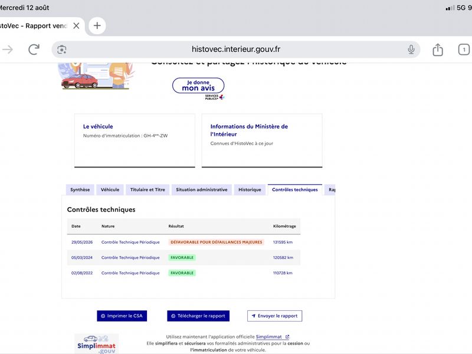Image resolution: width=472 pixels, height=354 pixels.
Task: Click the Favorable badge in the 02/08/2022 row
Action: [182, 273]
